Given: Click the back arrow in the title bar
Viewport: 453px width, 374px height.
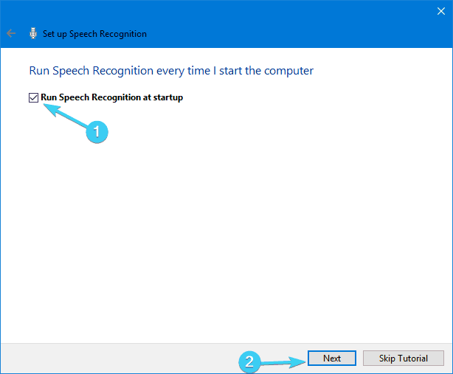Looking at the screenshot, I should pos(11,33).
